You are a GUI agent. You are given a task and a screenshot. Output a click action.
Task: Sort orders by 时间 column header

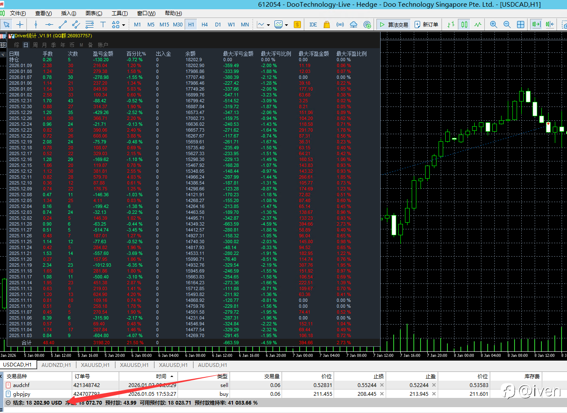point(149,376)
